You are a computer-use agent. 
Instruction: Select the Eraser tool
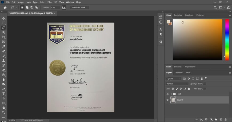[3, 70]
